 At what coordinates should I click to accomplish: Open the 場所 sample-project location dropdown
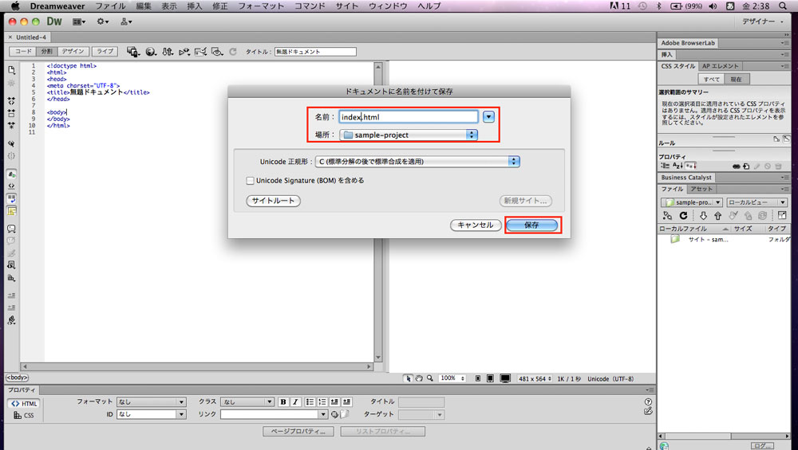pyautogui.click(x=408, y=135)
